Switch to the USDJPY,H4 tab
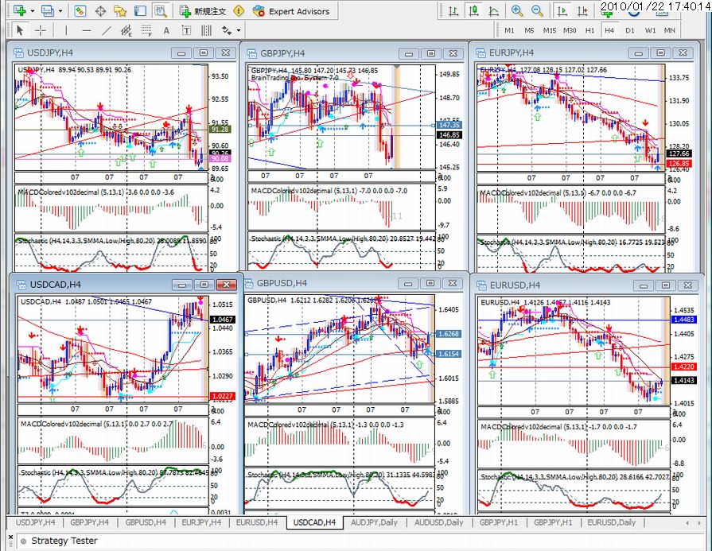712x551 pixels. pyautogui.click(x=36, y=522)
